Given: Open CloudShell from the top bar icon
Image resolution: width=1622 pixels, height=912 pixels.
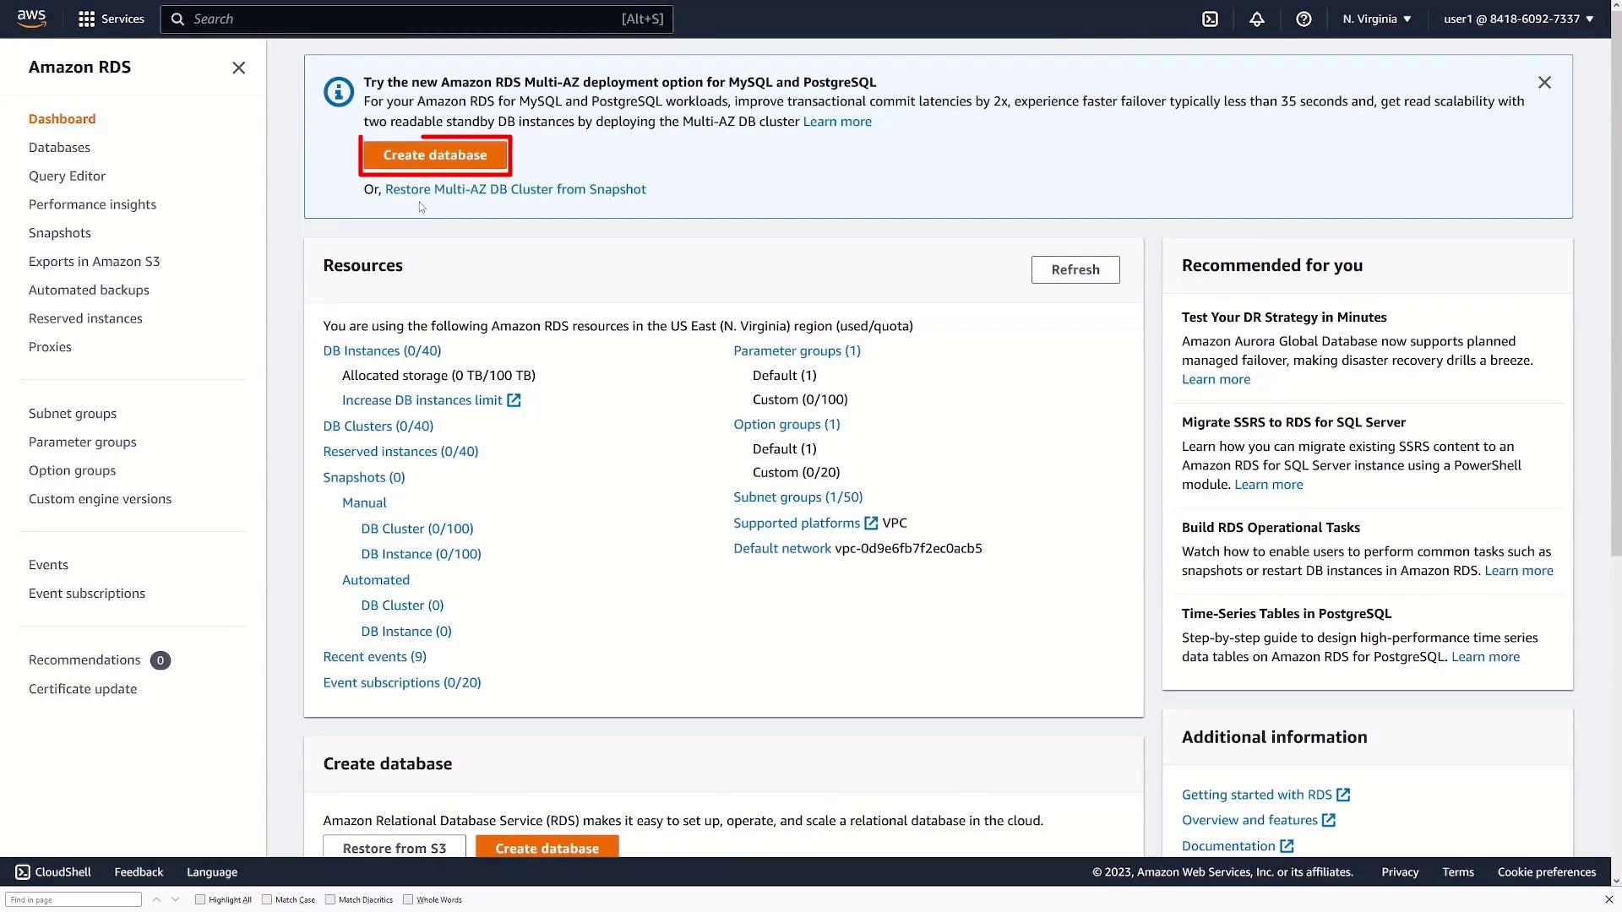Looking at the screenshot, I should tap(1210, 19).
